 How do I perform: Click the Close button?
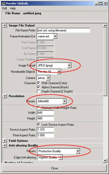pos(54,168)
